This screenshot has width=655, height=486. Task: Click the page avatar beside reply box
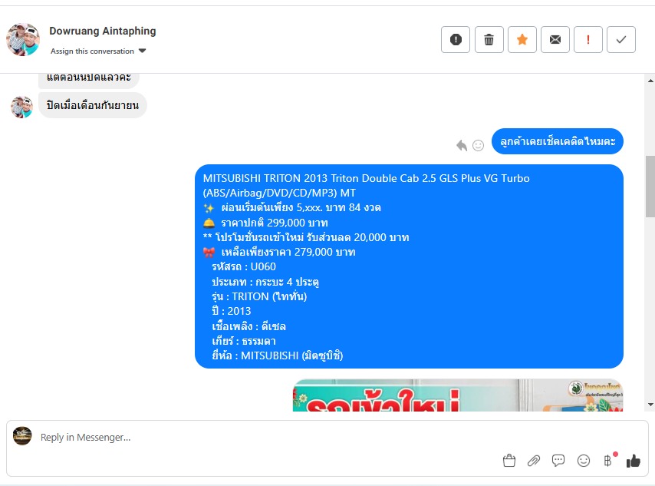pyautogui.click(x=22, y=436)
